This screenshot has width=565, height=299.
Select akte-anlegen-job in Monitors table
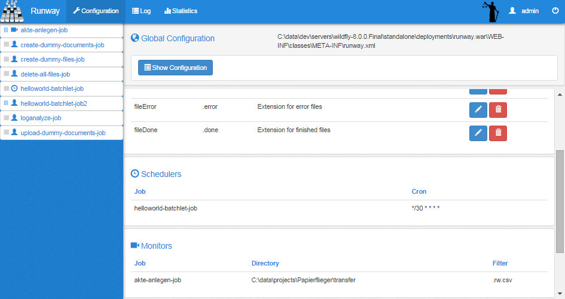[157, 280]
